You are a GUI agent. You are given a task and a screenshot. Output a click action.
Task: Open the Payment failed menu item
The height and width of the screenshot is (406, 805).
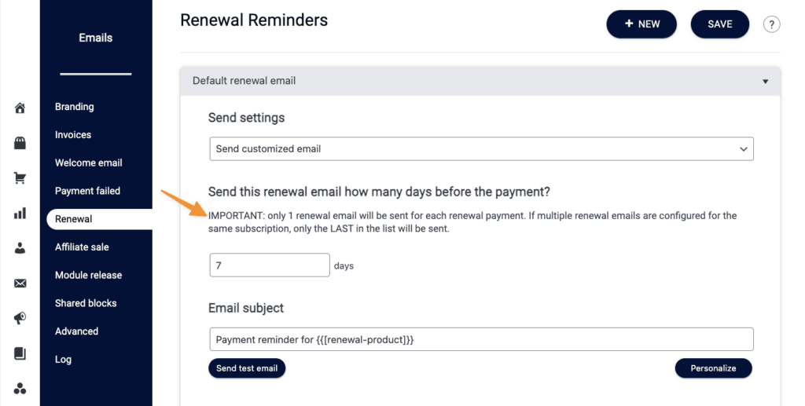(87, 191)
